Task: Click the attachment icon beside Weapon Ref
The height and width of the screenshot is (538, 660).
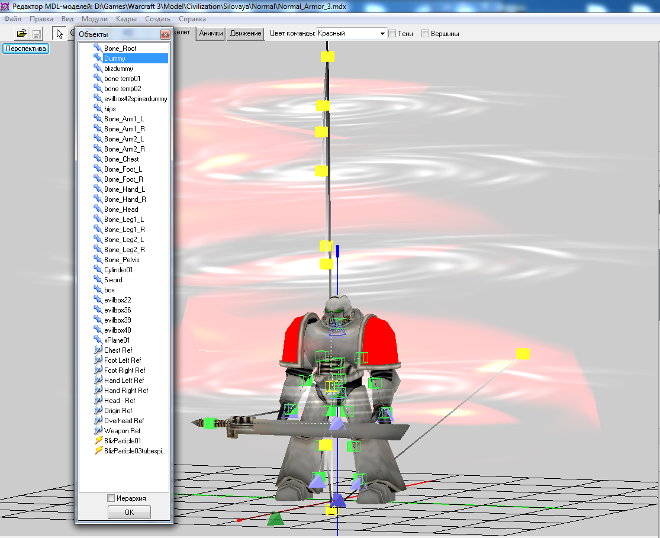Action: click(98, 430)
